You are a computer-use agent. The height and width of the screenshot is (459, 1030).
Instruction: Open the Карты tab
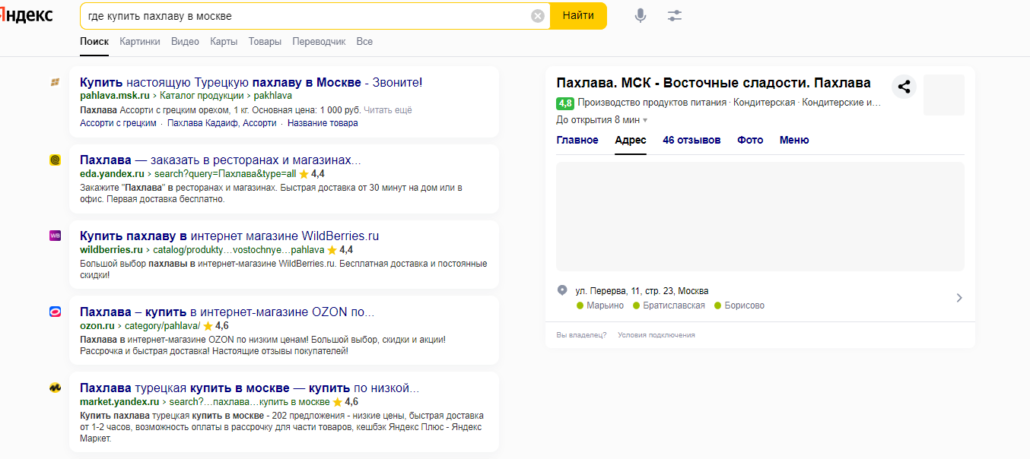pos(224,42)
